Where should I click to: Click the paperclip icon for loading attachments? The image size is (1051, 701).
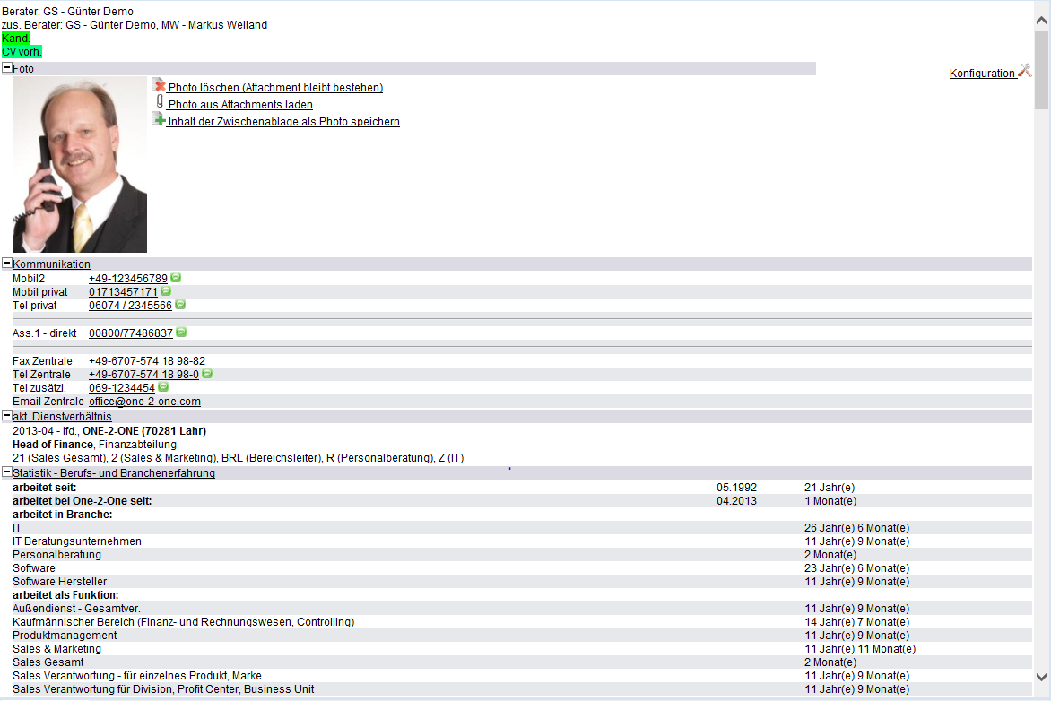pos(159,103)
